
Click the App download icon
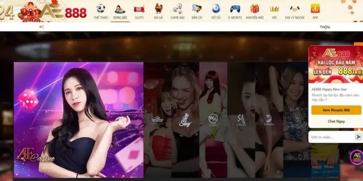point(314,8)
